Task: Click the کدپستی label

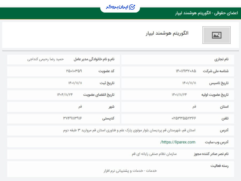Action: click(x=108, y=118)
